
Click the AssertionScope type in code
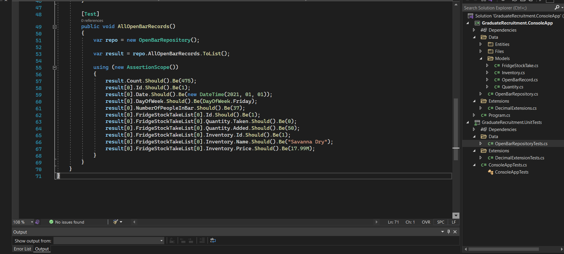tap(148, 67)
